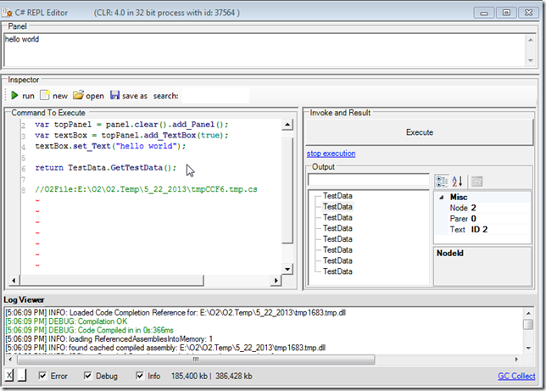Viewport: 546px width, 391px height.
Task: Click the save as label
Action: pos(135,96)
